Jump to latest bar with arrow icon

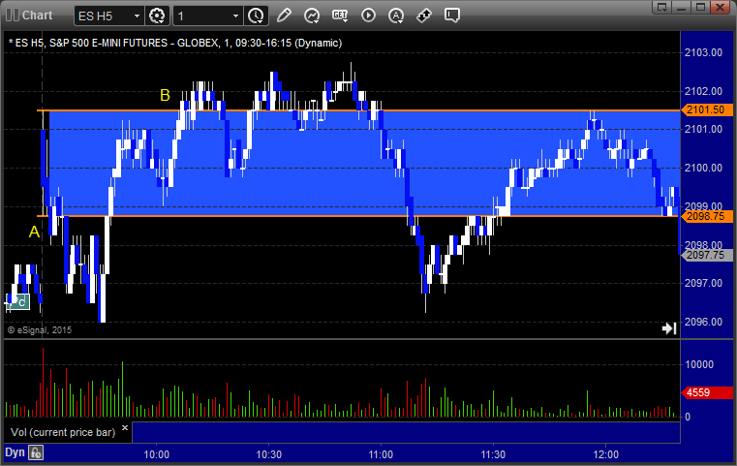pos(669,328)
